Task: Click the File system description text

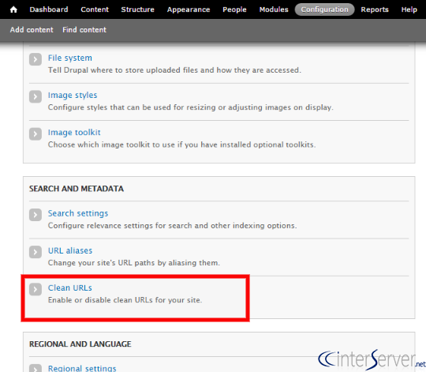Action: pos(174,70)
